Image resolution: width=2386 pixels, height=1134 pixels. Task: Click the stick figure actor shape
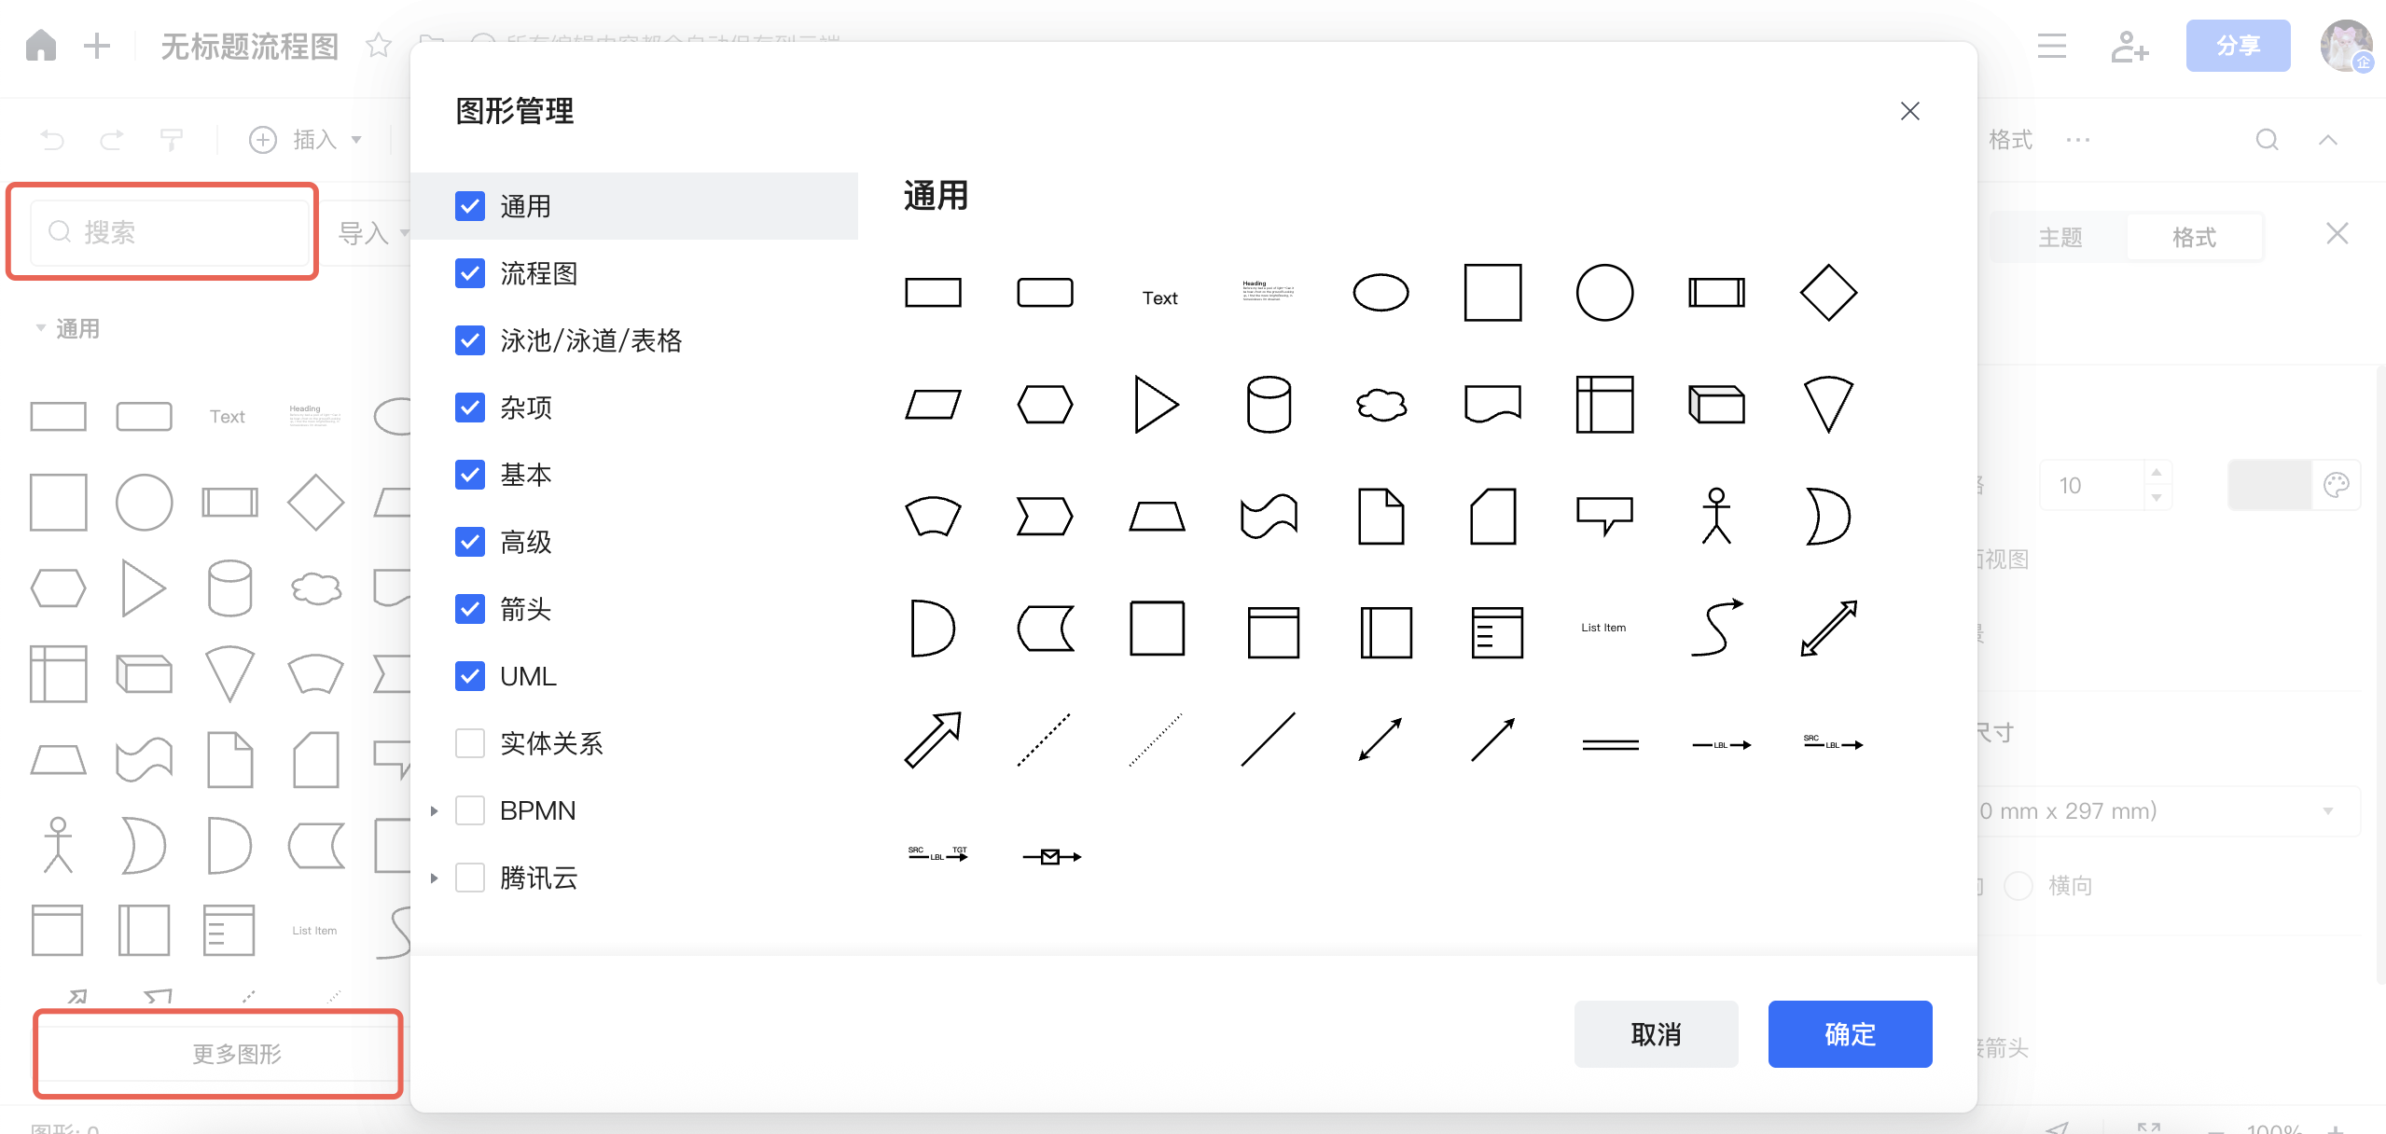[1716, 516]
